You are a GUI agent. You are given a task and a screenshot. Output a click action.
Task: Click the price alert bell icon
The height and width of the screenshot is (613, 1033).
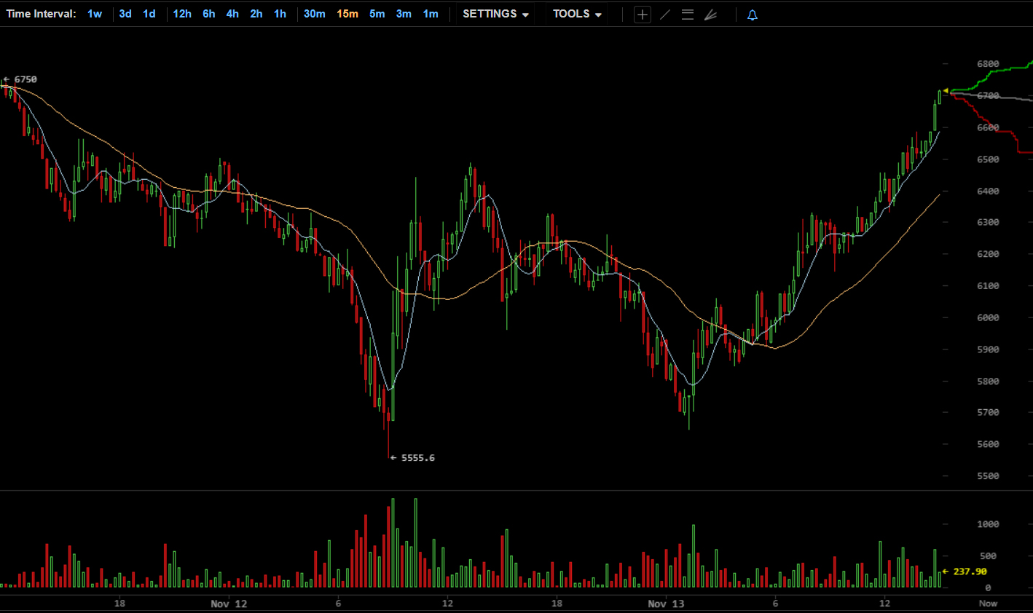coord(753,15)
